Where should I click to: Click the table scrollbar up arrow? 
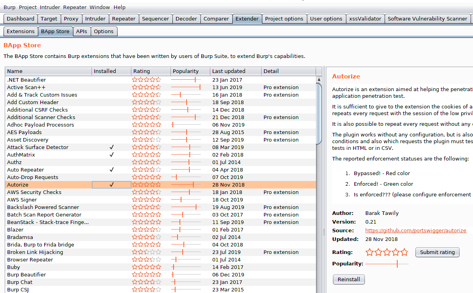point(319,79)
